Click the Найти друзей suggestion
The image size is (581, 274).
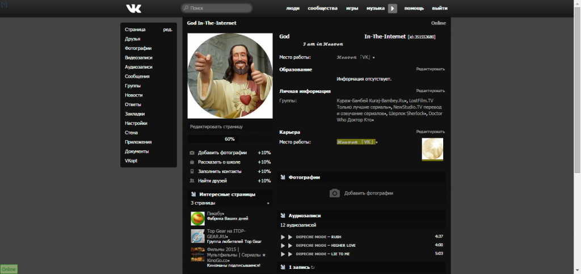pos(213,181)
